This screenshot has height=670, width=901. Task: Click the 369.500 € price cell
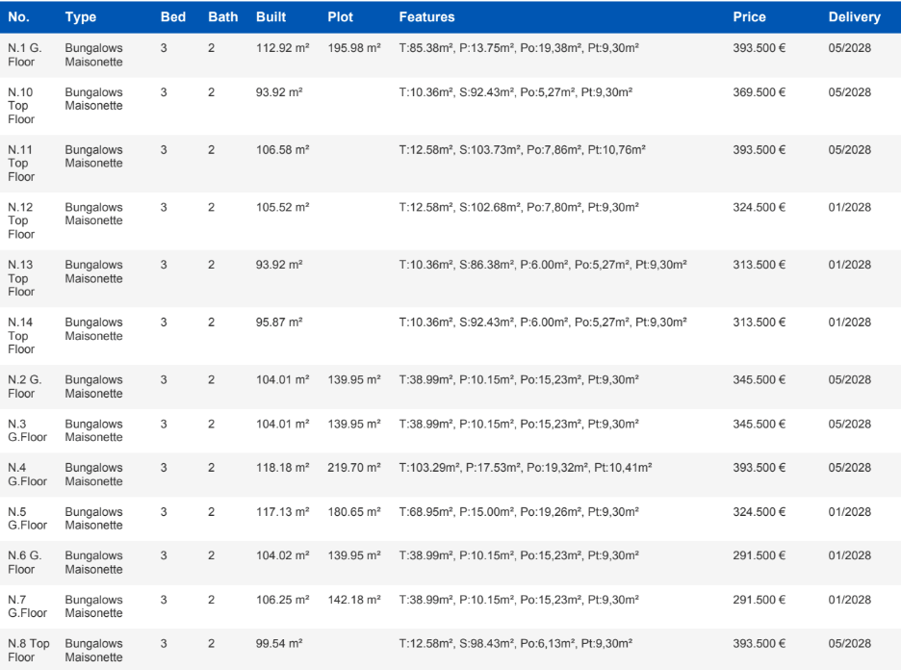click(x=759, y=92)
